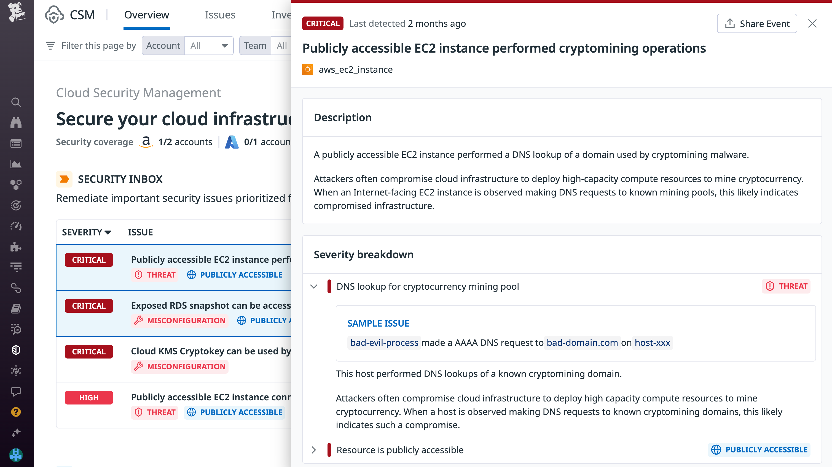
Task: Select the Search icon in the sidebar
Action: tap(16, 102)
